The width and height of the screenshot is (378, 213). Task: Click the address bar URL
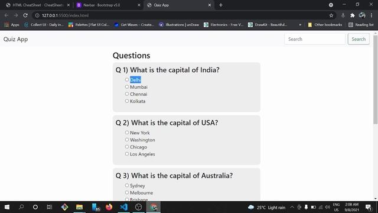point(66,15)
